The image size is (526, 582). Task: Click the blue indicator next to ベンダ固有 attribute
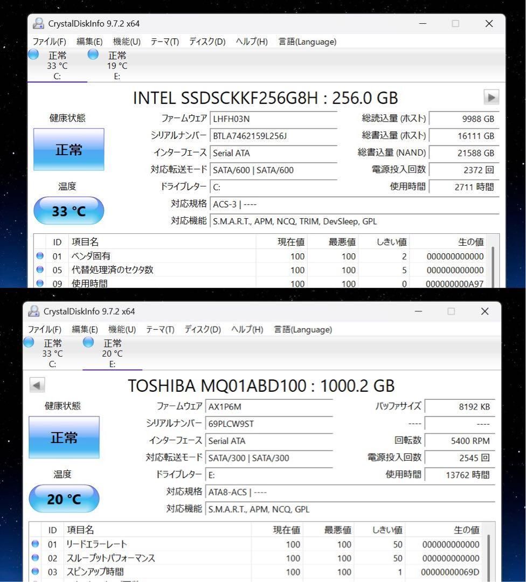tap(39, 256)
